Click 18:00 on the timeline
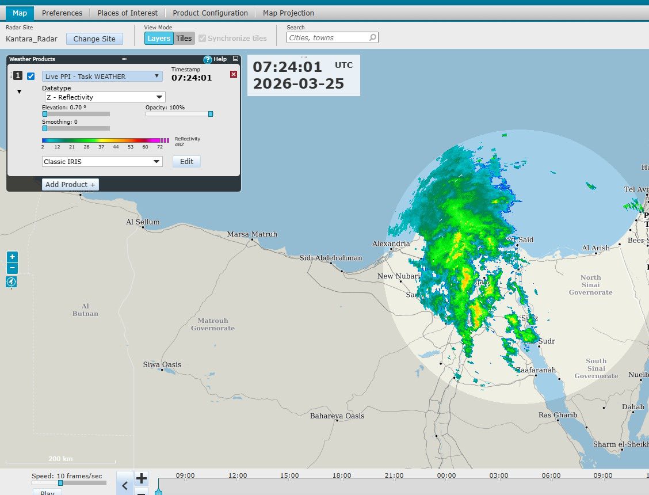649x495 pixels. 342,475
